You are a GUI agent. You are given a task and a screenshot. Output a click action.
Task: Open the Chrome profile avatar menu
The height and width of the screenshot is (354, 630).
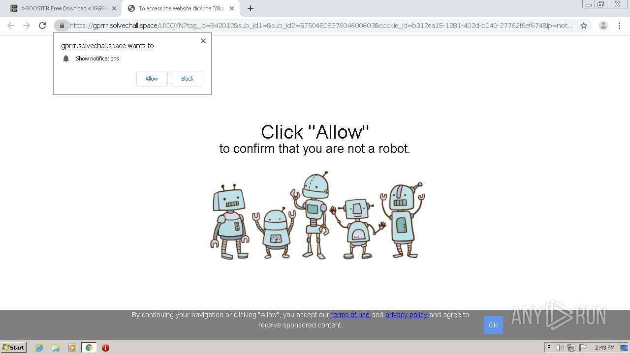tap(603, 26)
